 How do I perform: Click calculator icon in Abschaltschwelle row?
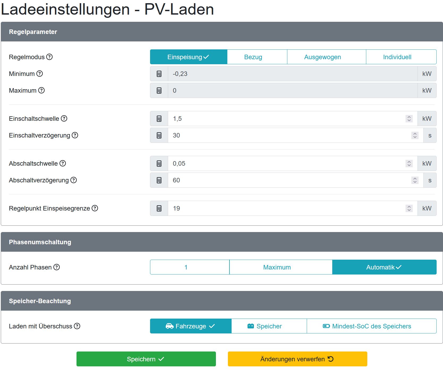pyautogui.click(x=159, y=164)
